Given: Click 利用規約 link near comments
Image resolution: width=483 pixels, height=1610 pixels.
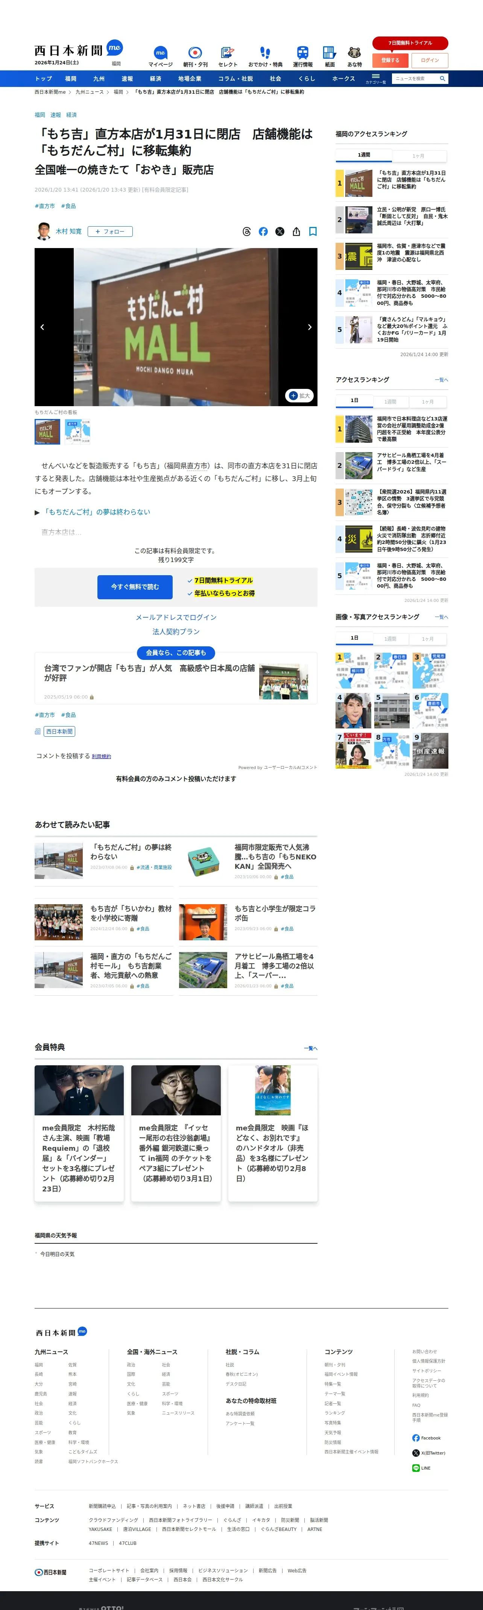Looking at the screenshot, I should click(x=101, y=756).
